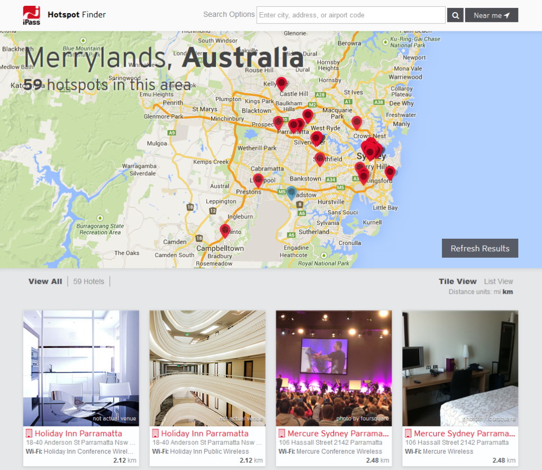The width and height of the screenshot is (542, 470).
Task: Open Holiday Inn Conference Wireless tile photo
Action: point(81,368)
